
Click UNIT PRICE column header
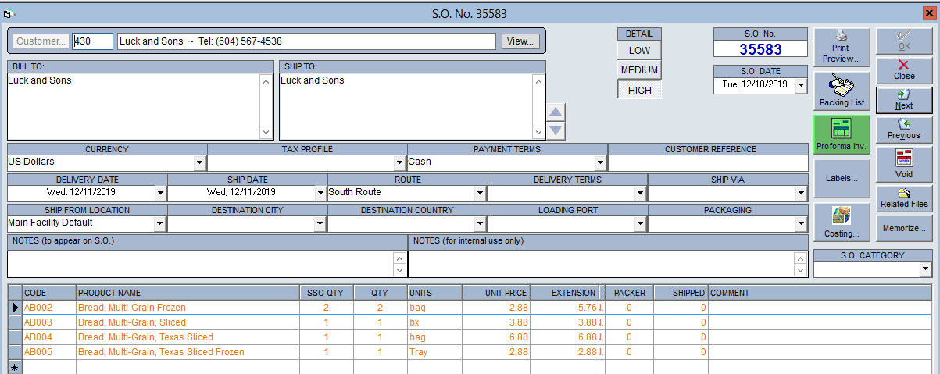[x=496, y=293]
